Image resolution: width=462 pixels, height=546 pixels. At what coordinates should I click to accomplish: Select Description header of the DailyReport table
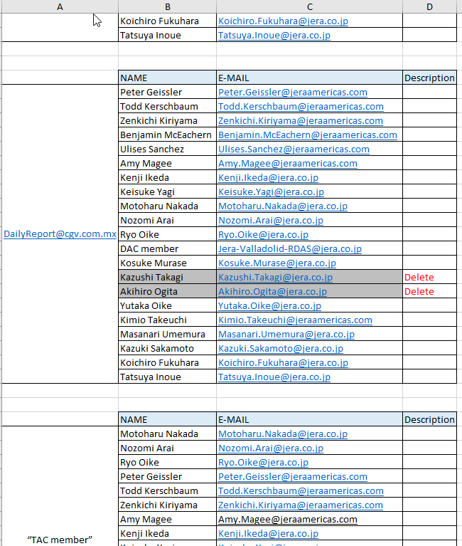click(430, 78)
